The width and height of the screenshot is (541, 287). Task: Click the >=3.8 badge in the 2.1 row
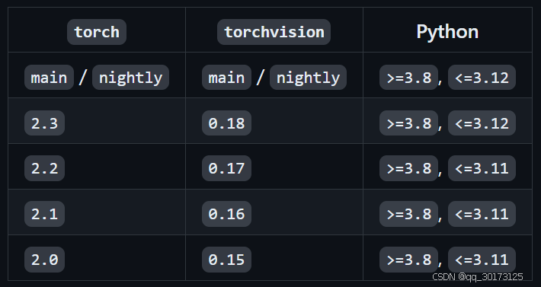(x=409, y=214)
